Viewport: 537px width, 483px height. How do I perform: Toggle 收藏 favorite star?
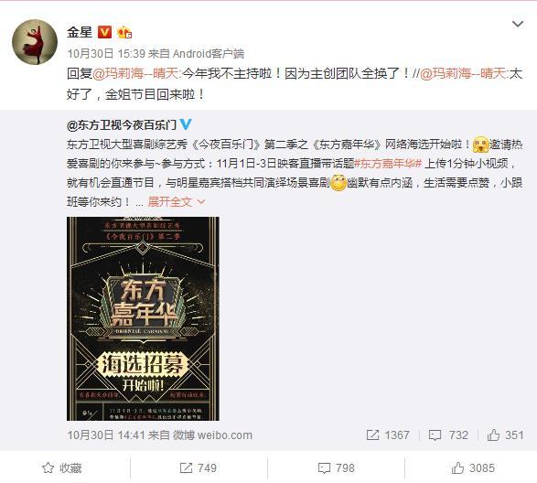[x=61, y=468]
